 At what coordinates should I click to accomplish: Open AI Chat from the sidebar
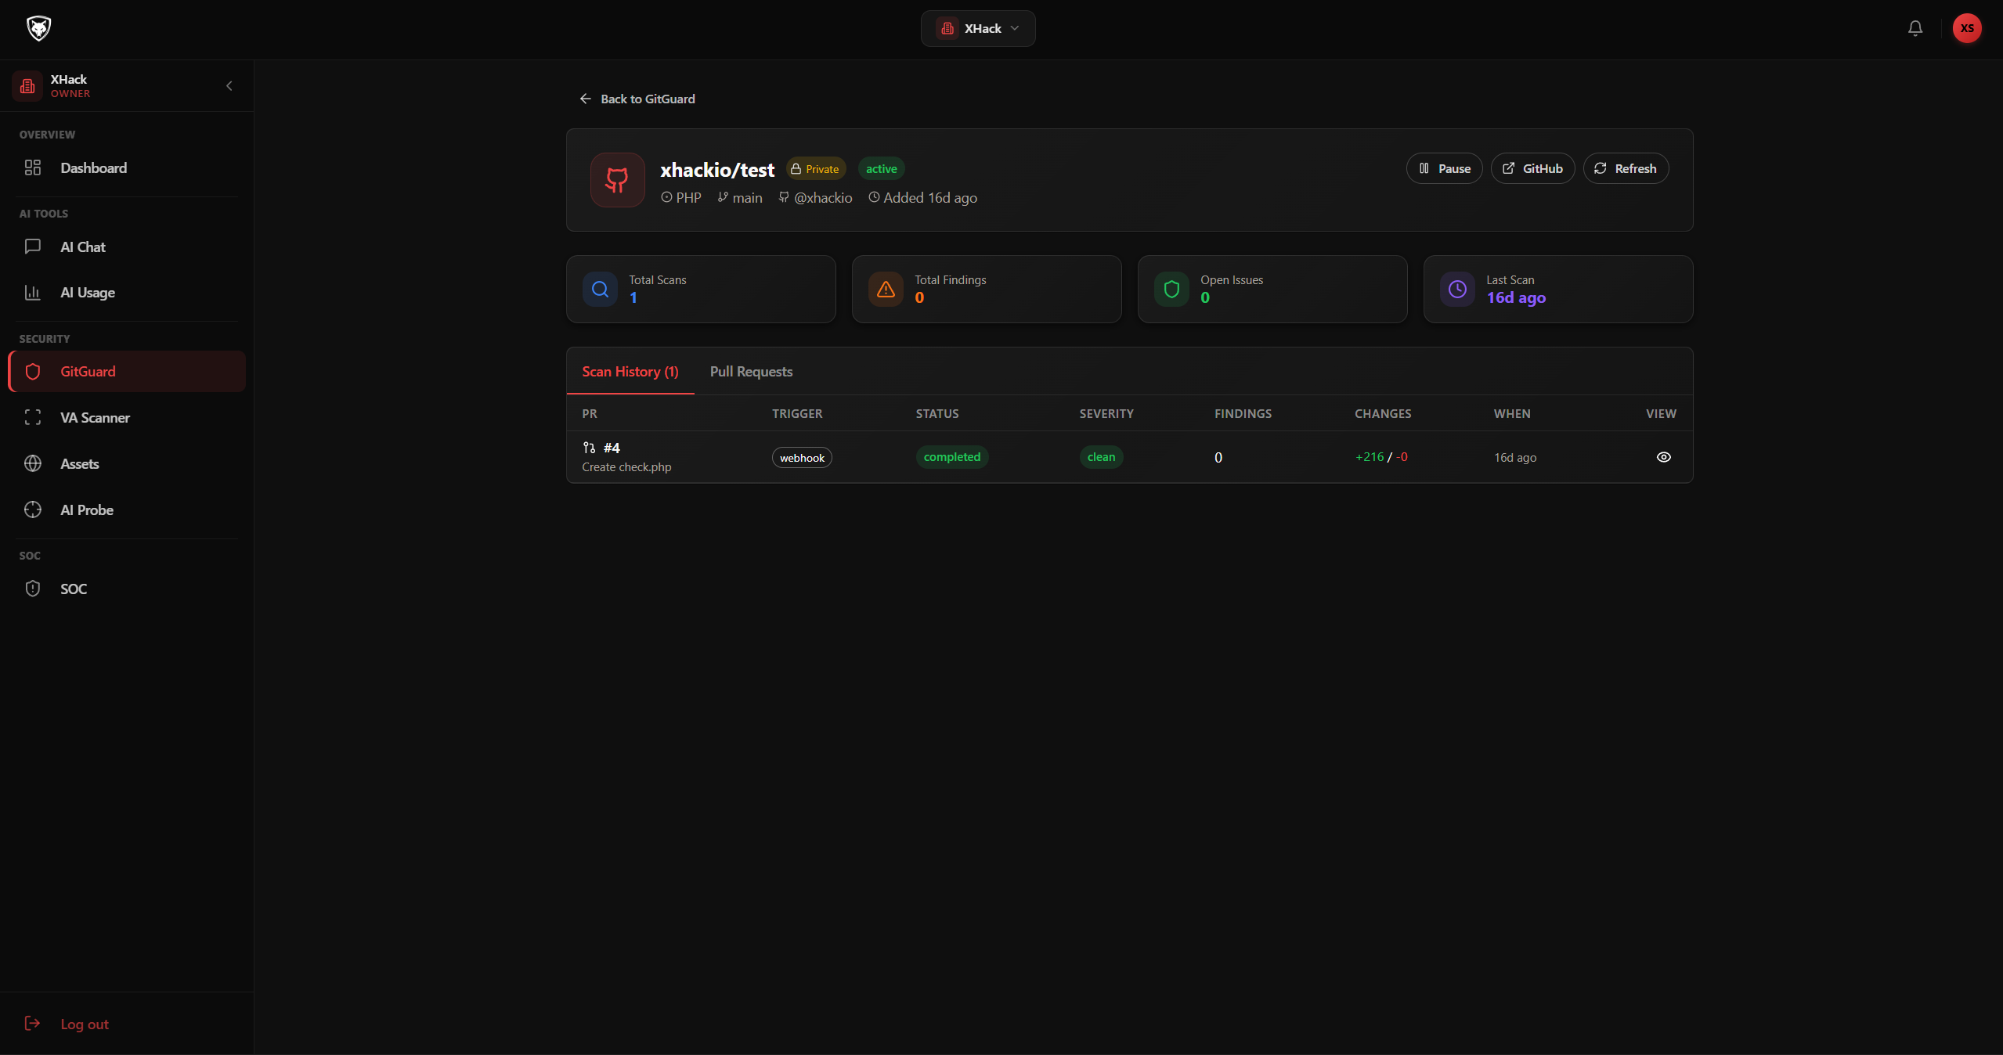tap(127, 247)
